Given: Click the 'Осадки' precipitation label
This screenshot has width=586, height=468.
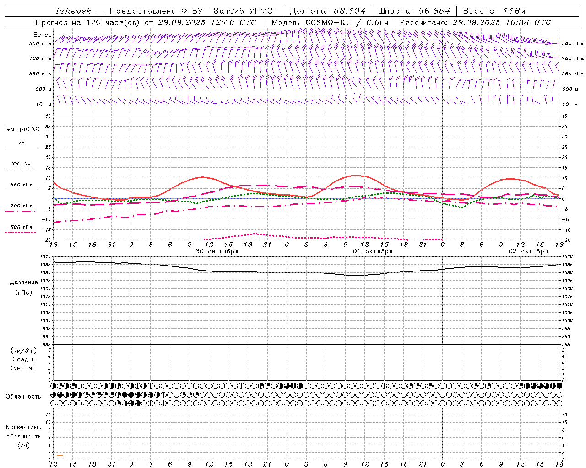Looking at the screenshot, I should point(24,359).
